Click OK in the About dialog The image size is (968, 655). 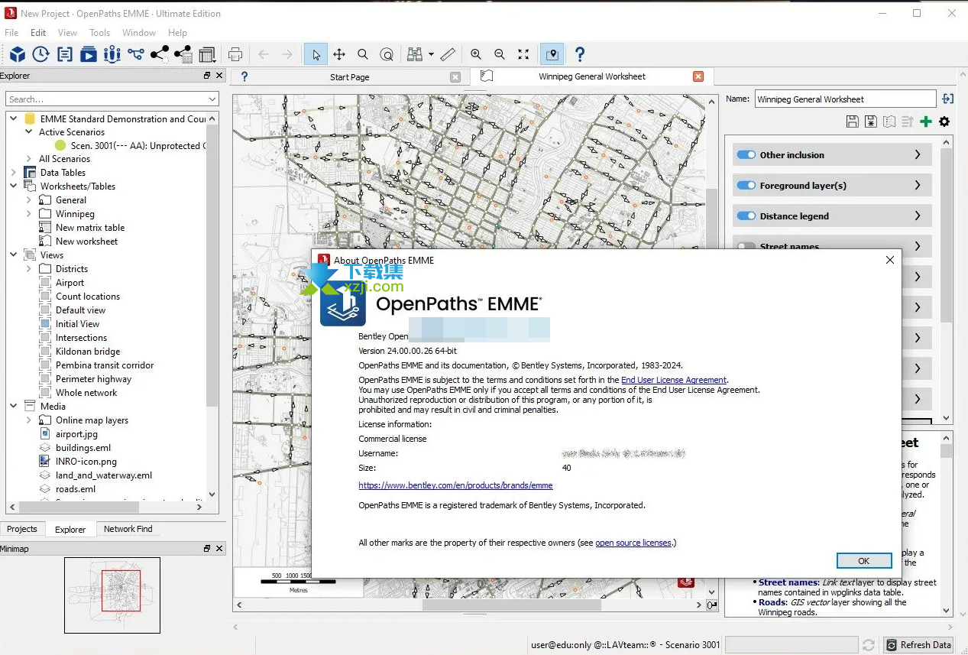click(863, 561)
